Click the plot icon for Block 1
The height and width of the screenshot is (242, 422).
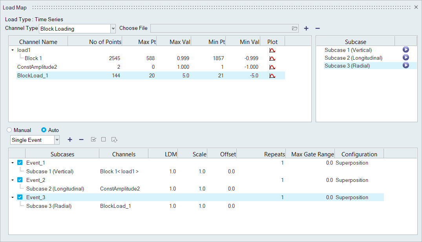click(272, 58)
